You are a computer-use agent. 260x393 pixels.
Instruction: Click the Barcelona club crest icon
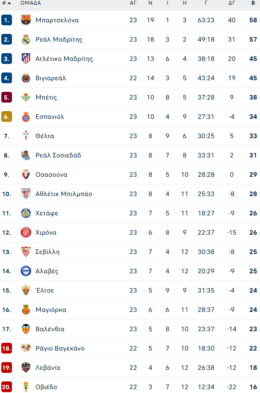26,20
